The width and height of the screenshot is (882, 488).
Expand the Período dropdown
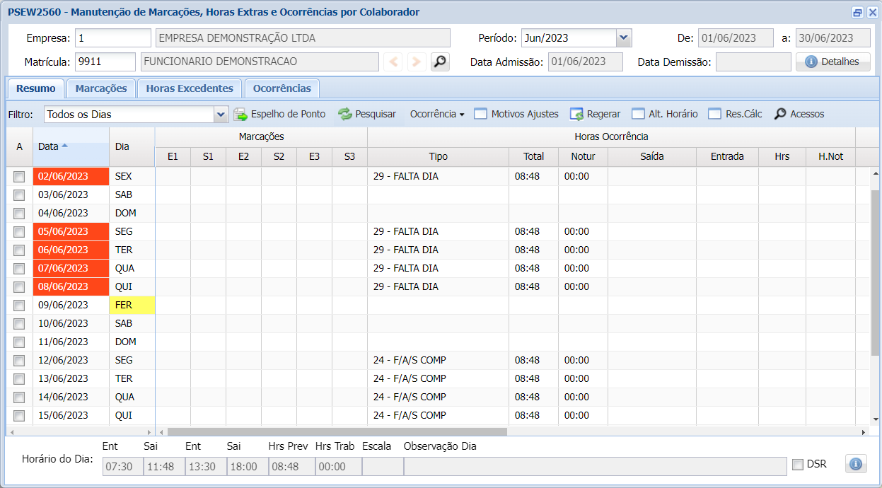(x=623, y=38)
